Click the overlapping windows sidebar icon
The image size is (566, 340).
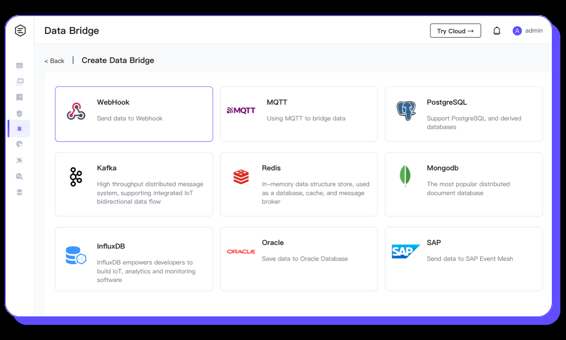[x=19, y=82]
